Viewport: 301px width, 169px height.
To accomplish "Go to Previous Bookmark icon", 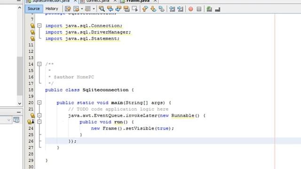I will click(x=145, y=9).
